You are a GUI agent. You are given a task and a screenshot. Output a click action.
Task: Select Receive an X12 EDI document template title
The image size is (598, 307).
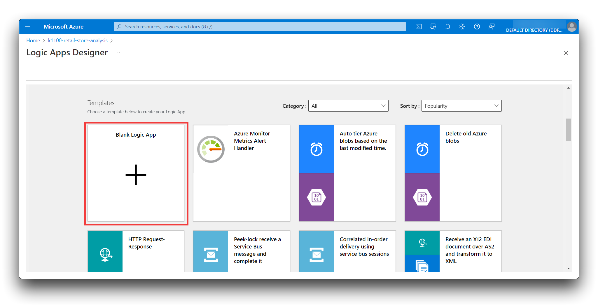coord(470,250)
